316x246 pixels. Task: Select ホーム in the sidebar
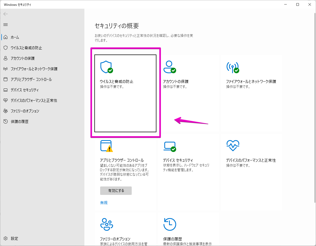click(x=15, y=37)
